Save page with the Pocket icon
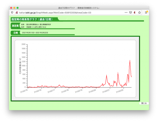Viewport: 158px width, 122px height. [130, 13]
